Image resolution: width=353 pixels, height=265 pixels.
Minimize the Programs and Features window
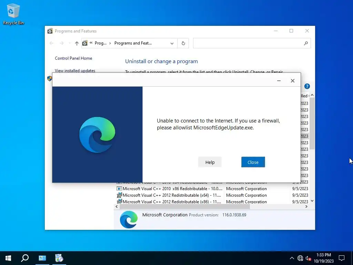tap(276, 31)
